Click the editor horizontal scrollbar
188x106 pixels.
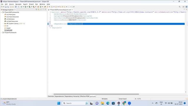coord(96,94)
